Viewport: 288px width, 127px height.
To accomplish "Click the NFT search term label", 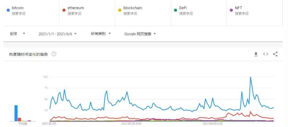I will pyautogui.click(x=238, y=8).
